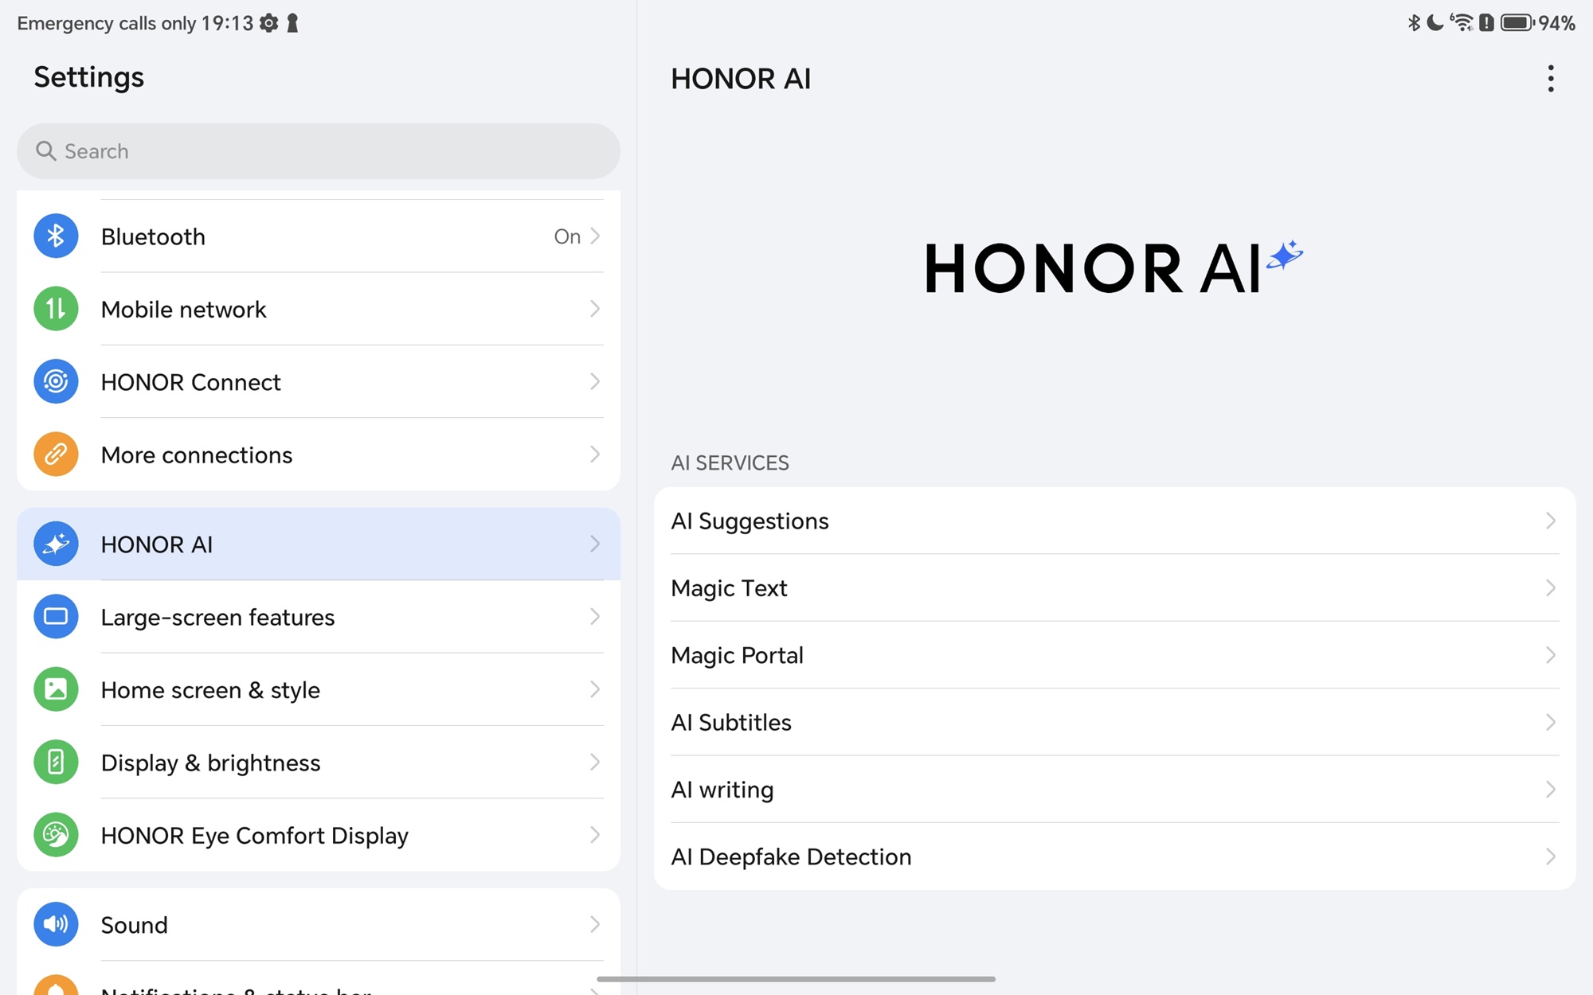Tap the Large-screen features icon
Screen dimensions: 1593x995
click(x=56, y=617)
